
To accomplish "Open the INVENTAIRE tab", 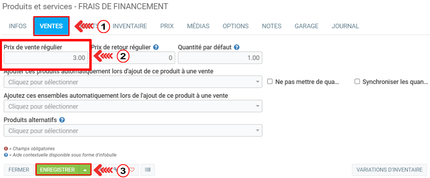I will [x=130, y=26].
